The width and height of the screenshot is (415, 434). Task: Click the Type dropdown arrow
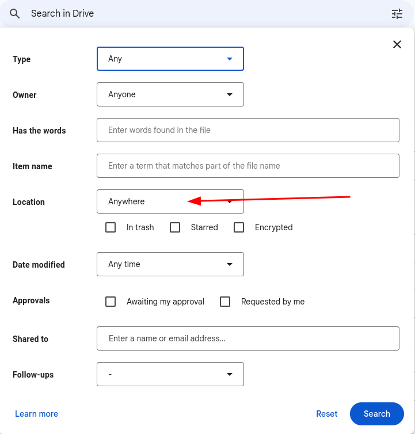coord(230,59)
